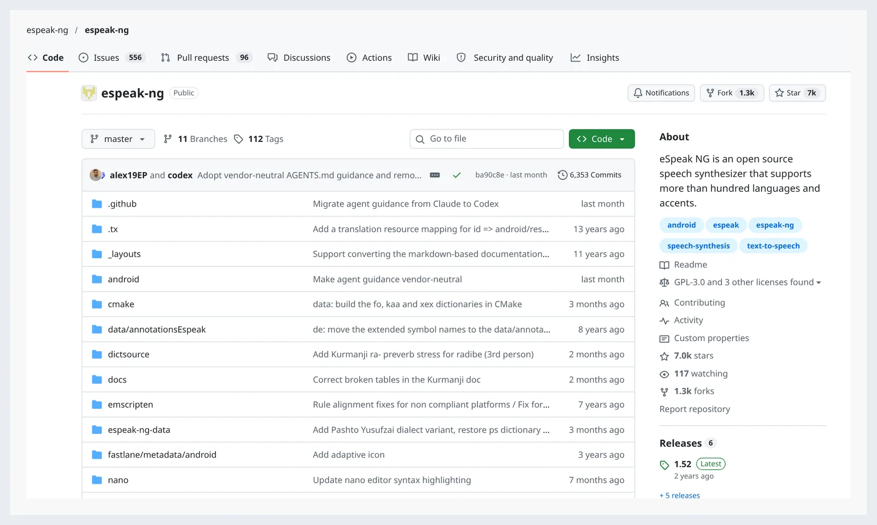Open the master branch selector dropdown

[118, 139]
